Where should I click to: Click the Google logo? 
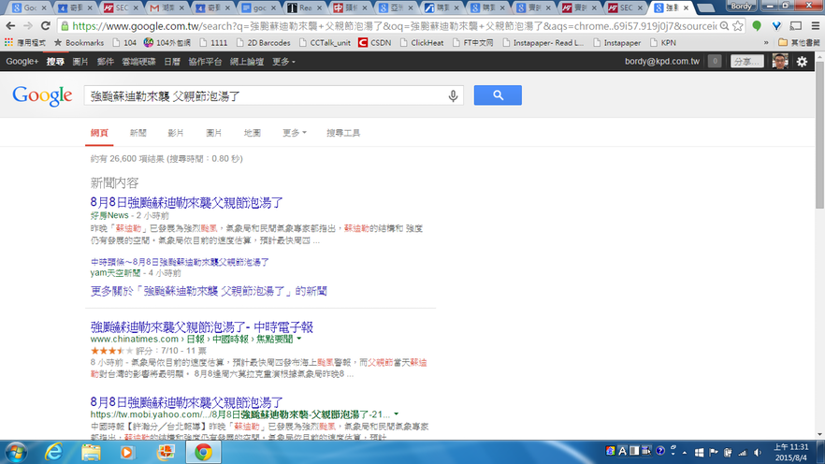(42, 95)
